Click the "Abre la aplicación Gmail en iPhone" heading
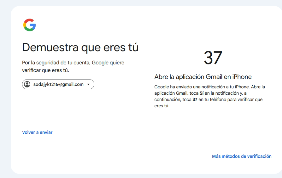282x178 pixels. [x=203, y=77]
